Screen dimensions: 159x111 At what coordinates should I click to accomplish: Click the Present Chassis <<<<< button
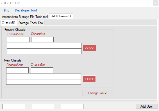(89, 48)
